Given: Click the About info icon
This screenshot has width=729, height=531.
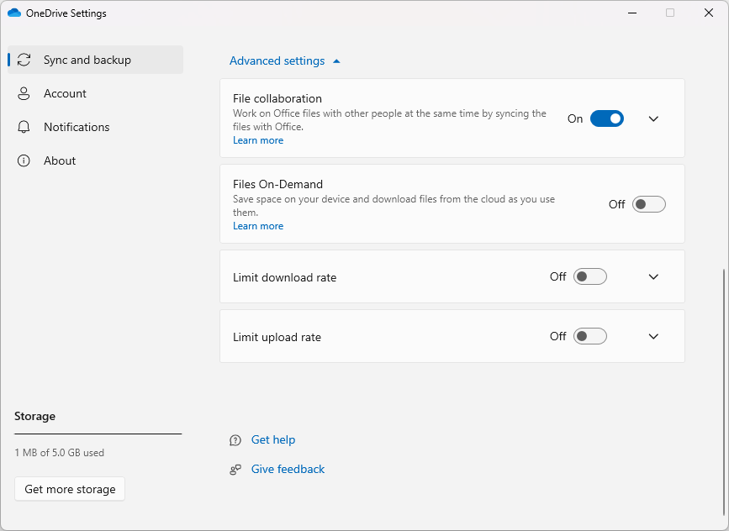Looking at the screenshot, I should 24,160.
